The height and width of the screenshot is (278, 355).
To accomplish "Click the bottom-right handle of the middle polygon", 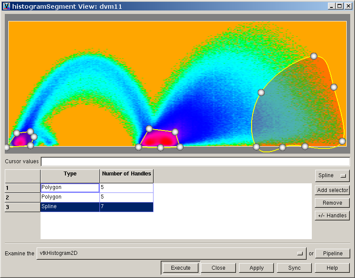I will coord(180,147).
